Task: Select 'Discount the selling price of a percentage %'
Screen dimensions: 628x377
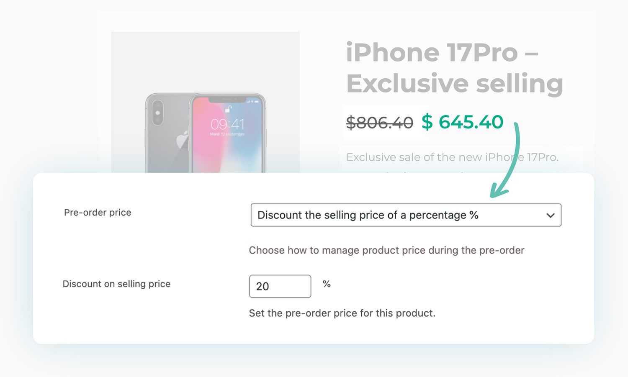Action: (x=368, y=215)
